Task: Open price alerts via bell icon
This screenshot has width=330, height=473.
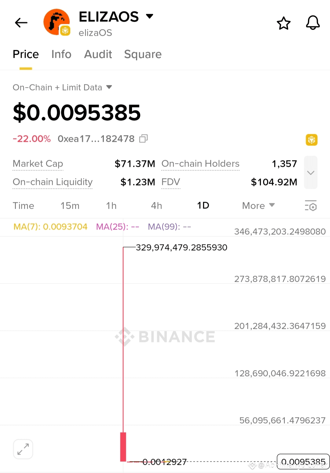Action: (x=313, y=23)
